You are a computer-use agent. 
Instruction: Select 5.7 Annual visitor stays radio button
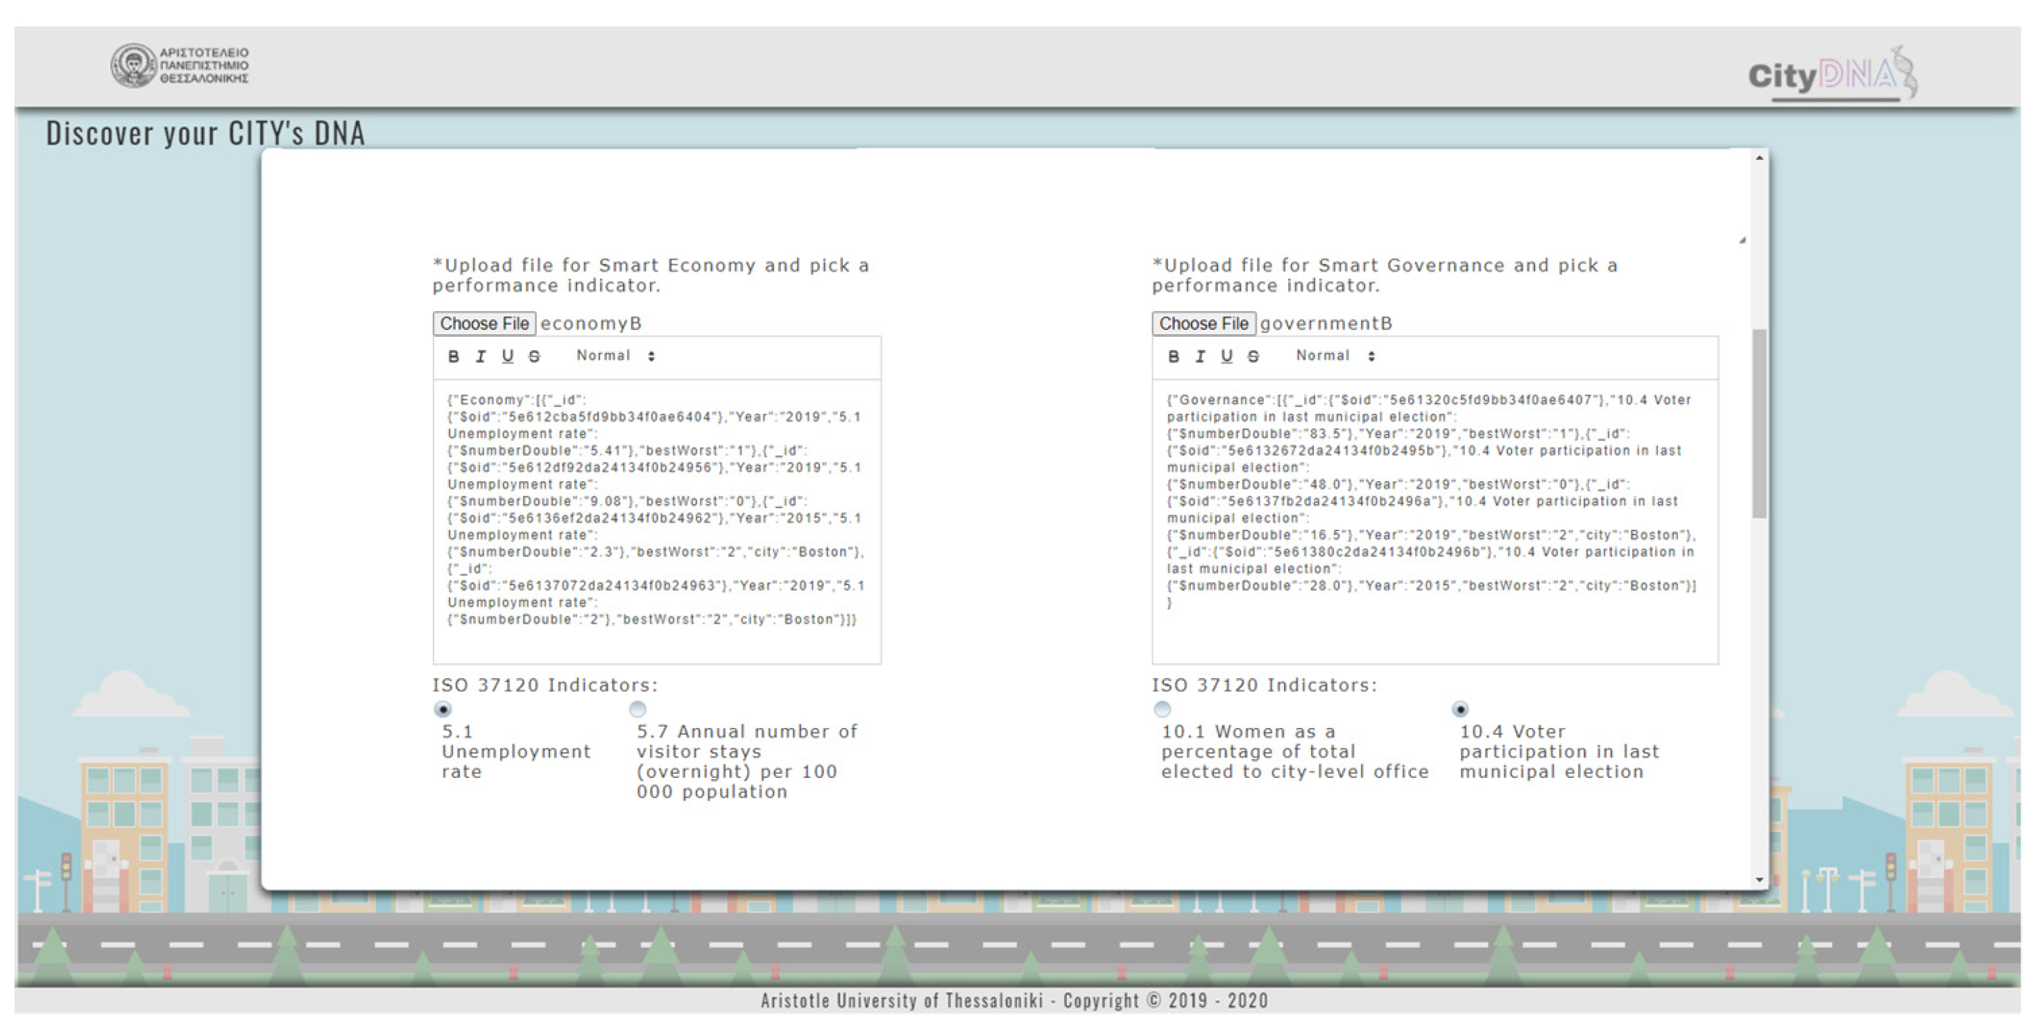point(637,709)
